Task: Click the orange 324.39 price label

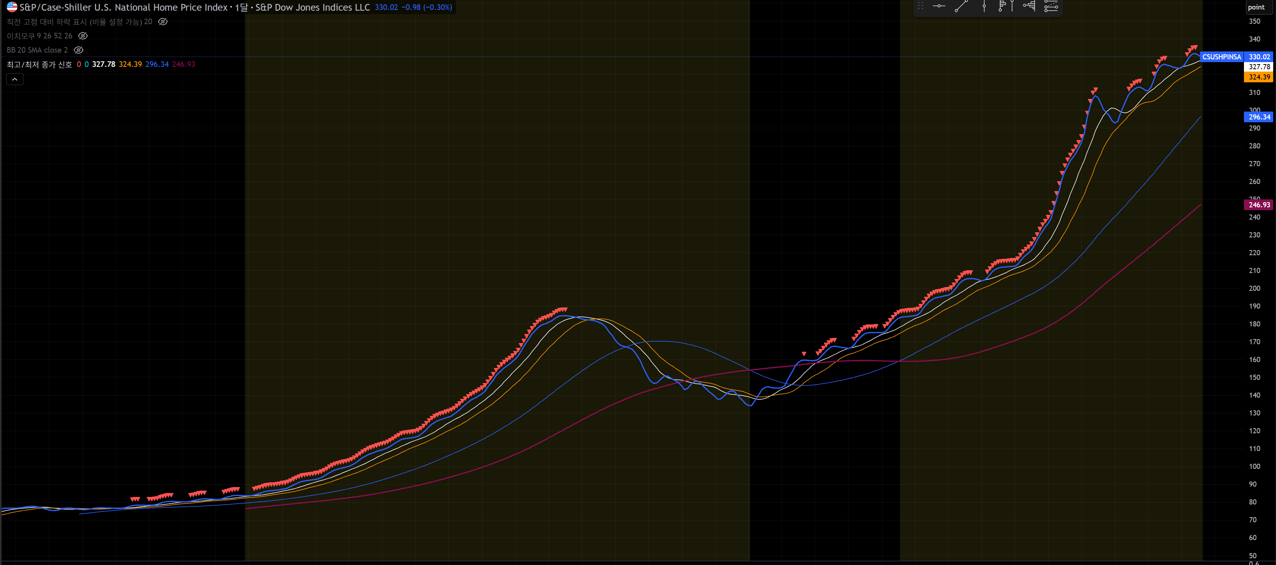Action: click(1259, 77)
